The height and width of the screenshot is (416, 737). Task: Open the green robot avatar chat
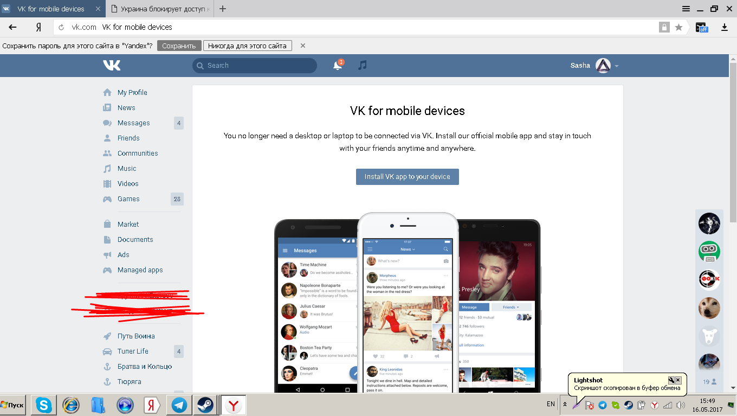pos(709,251)
